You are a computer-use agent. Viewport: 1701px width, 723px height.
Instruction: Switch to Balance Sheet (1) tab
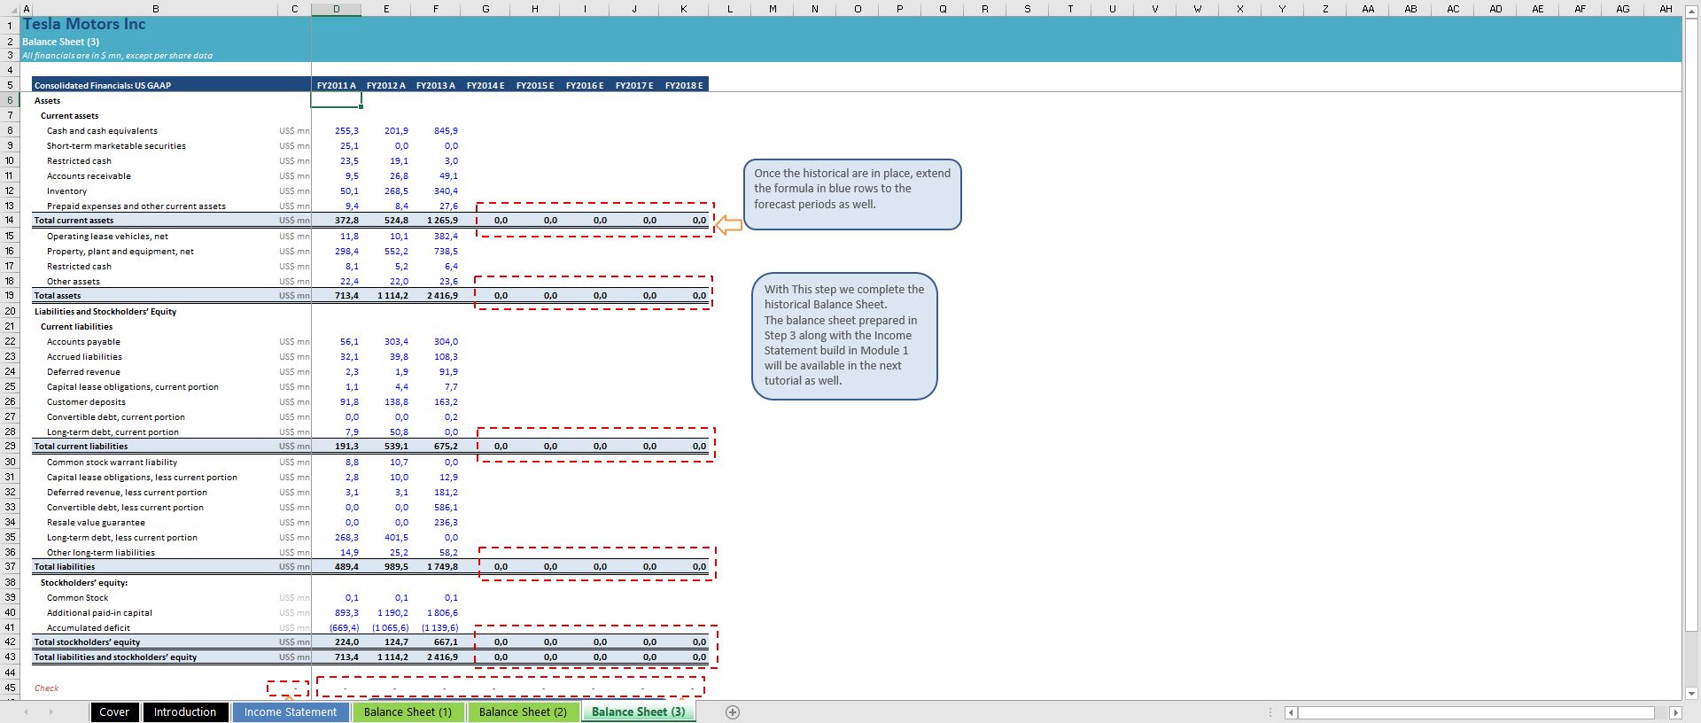408,712
